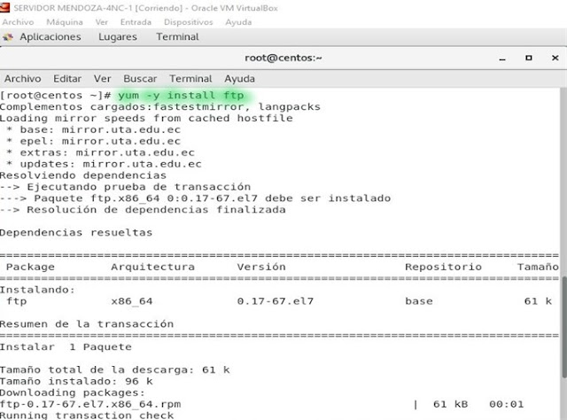Click the '61 kB' download size
The height and width of the screenshot is (420, 567).
coord(450,404)
